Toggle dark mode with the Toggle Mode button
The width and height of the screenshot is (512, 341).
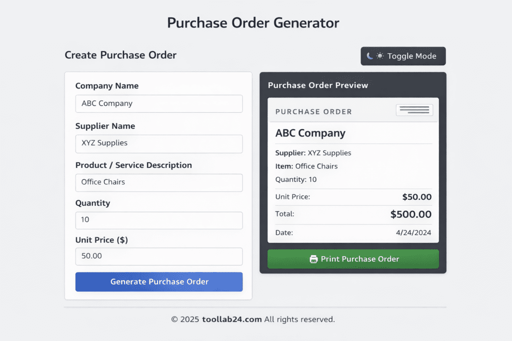coord(403,56)
